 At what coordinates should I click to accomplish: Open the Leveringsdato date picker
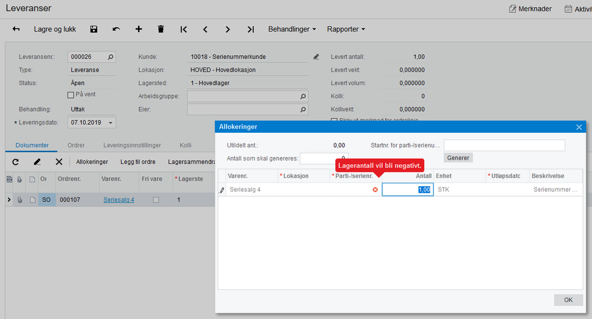click(x=111, y=123)
